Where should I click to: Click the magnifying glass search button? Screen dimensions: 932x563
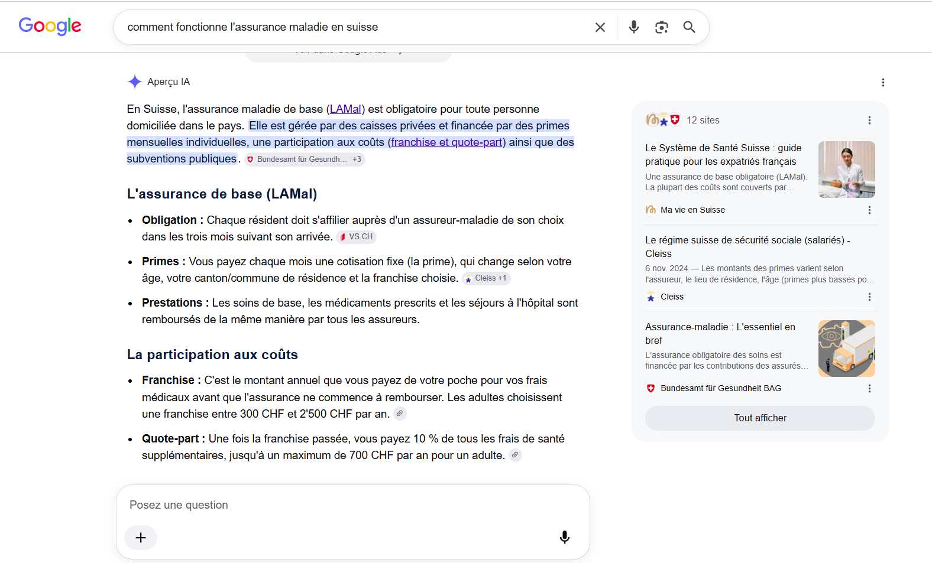[x=689, y=27]
